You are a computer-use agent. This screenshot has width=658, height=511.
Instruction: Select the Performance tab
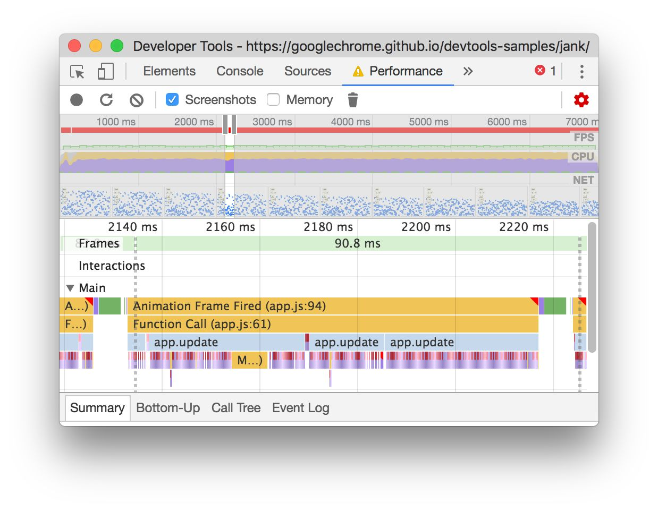pos(398,71)
